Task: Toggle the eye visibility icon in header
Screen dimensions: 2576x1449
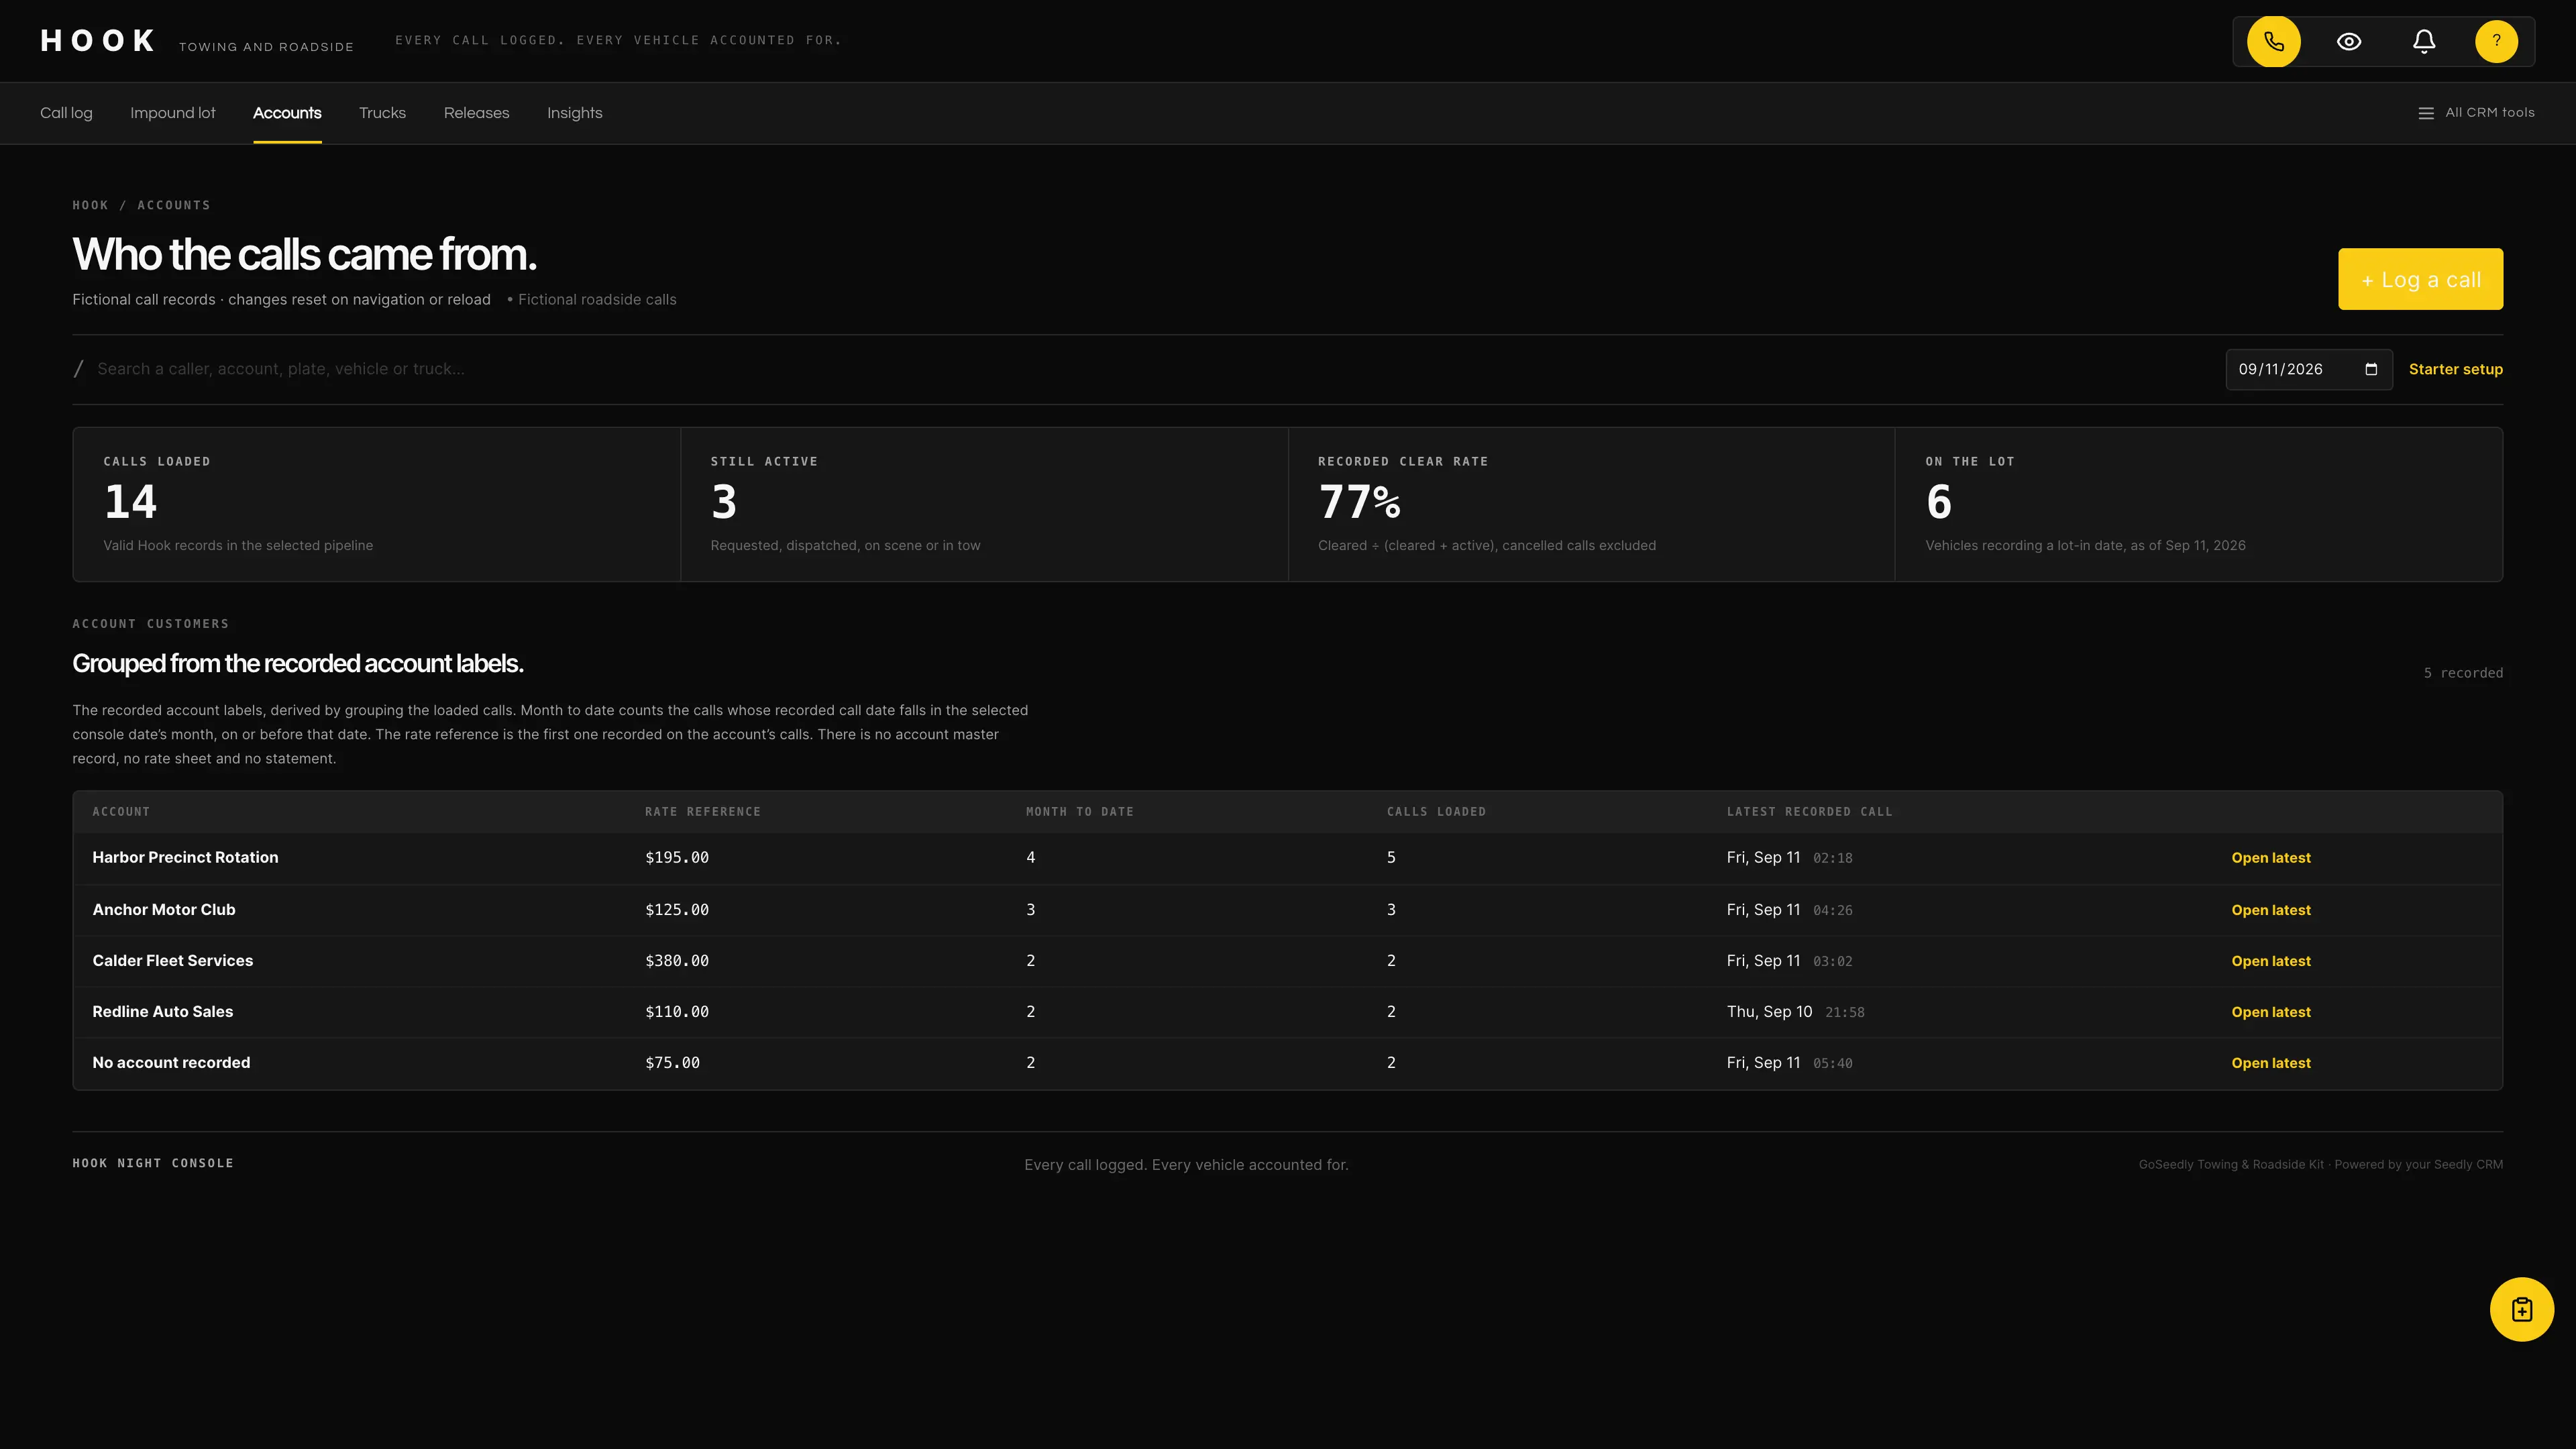Action: point(2349,41)
